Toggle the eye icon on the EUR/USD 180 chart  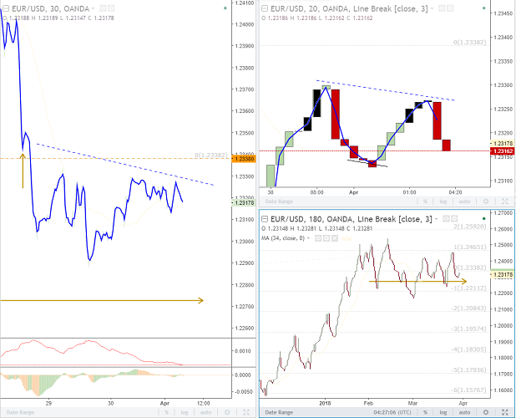click(x=446, y=218)
